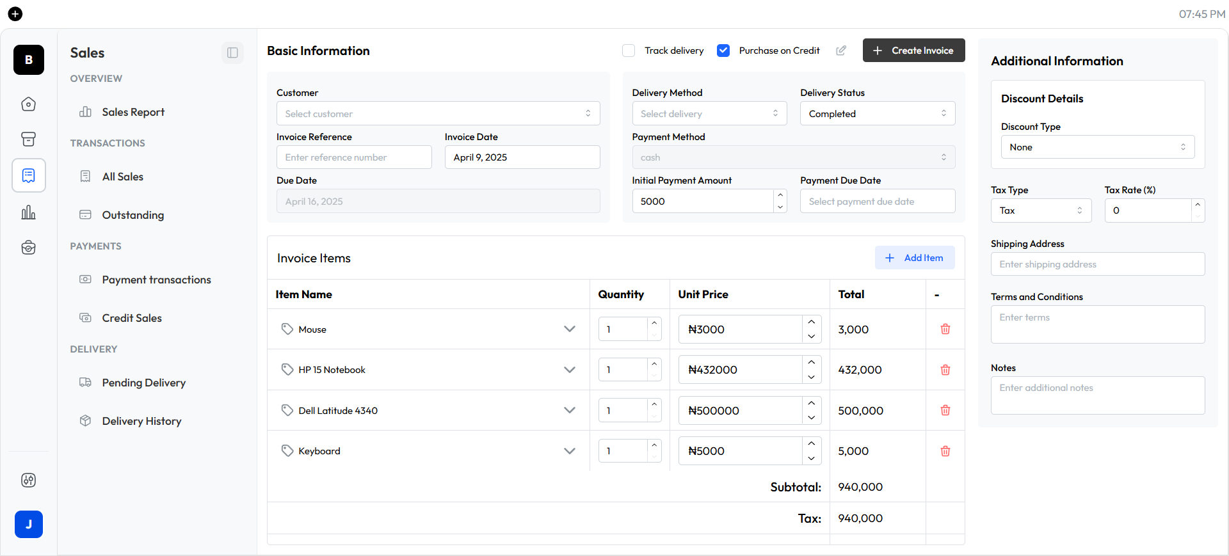Open Payment transactions menu item
This screenshot has width=1229, height=556.
(156, 280)
